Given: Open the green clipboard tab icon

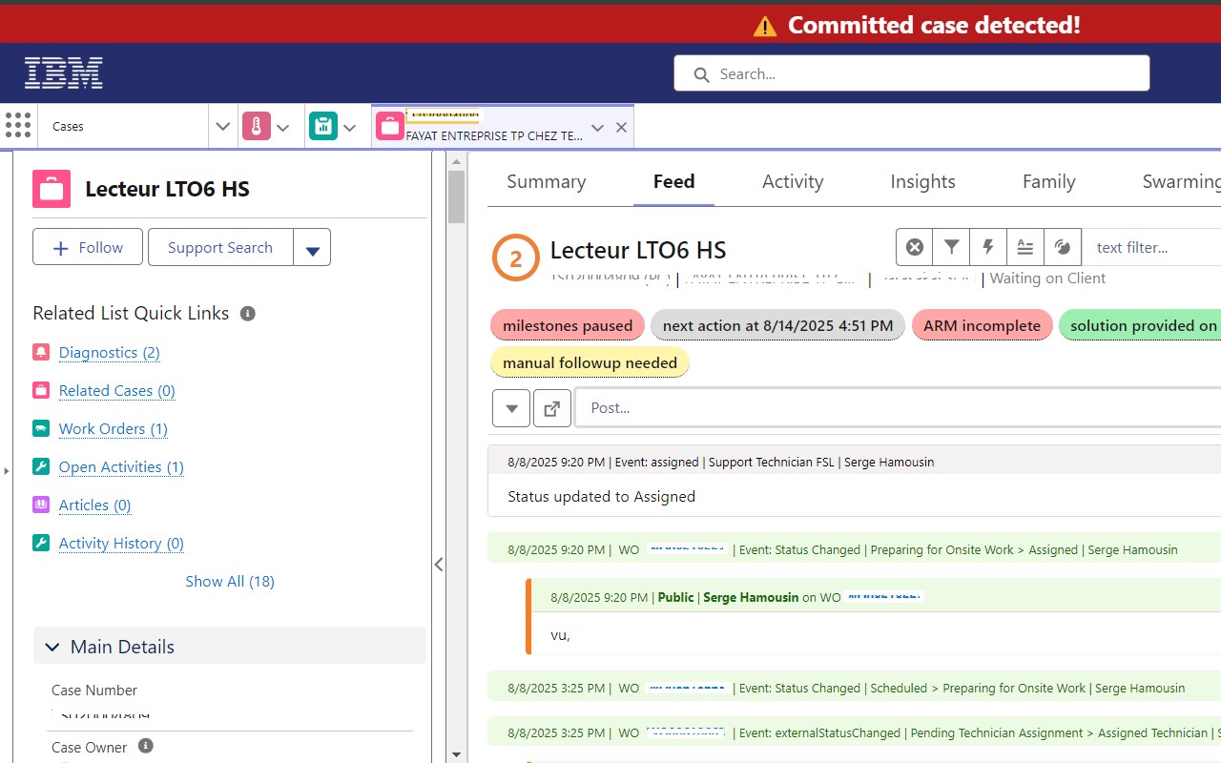Looking at the screenshot, I should (x=323, y=126).
